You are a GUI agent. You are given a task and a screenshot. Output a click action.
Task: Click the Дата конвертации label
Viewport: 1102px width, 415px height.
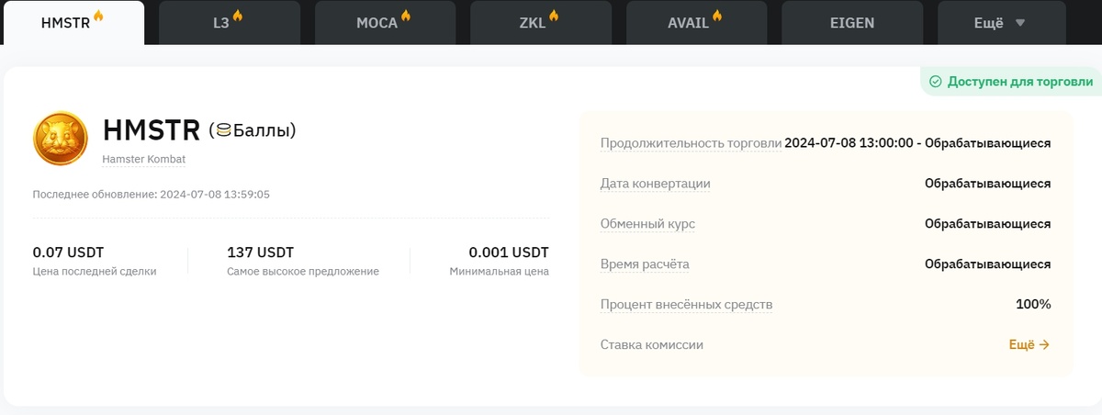[655, 184]
